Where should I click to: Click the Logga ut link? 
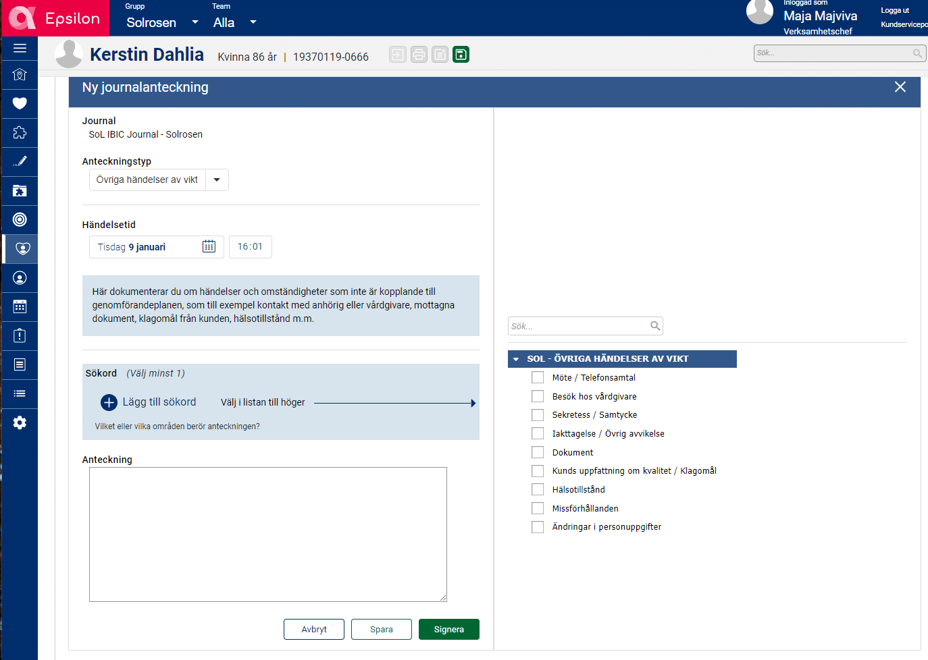(x=894, y=10)
